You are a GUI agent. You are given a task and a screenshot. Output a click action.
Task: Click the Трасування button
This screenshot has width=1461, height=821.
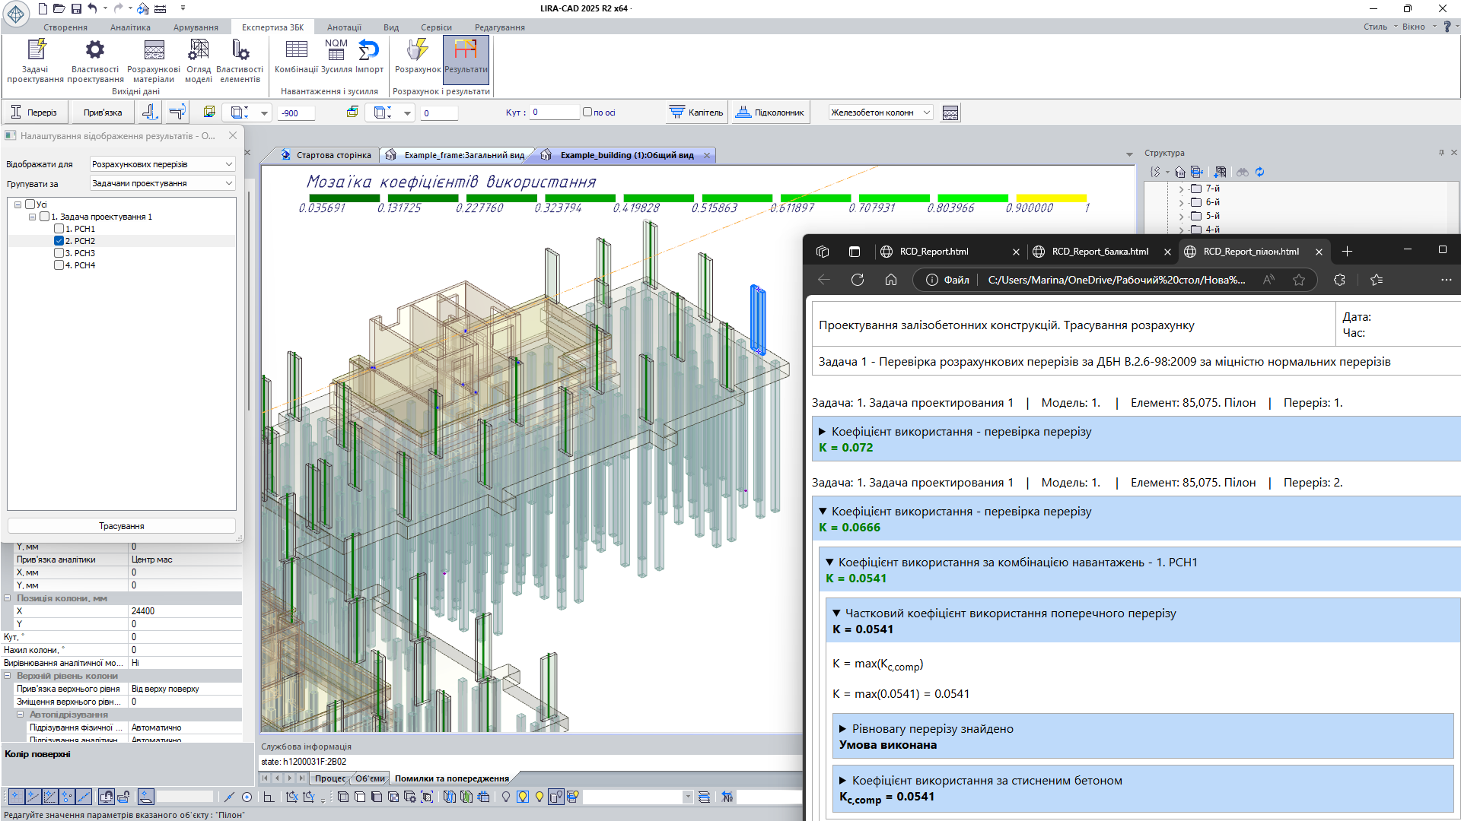(122, 526)
